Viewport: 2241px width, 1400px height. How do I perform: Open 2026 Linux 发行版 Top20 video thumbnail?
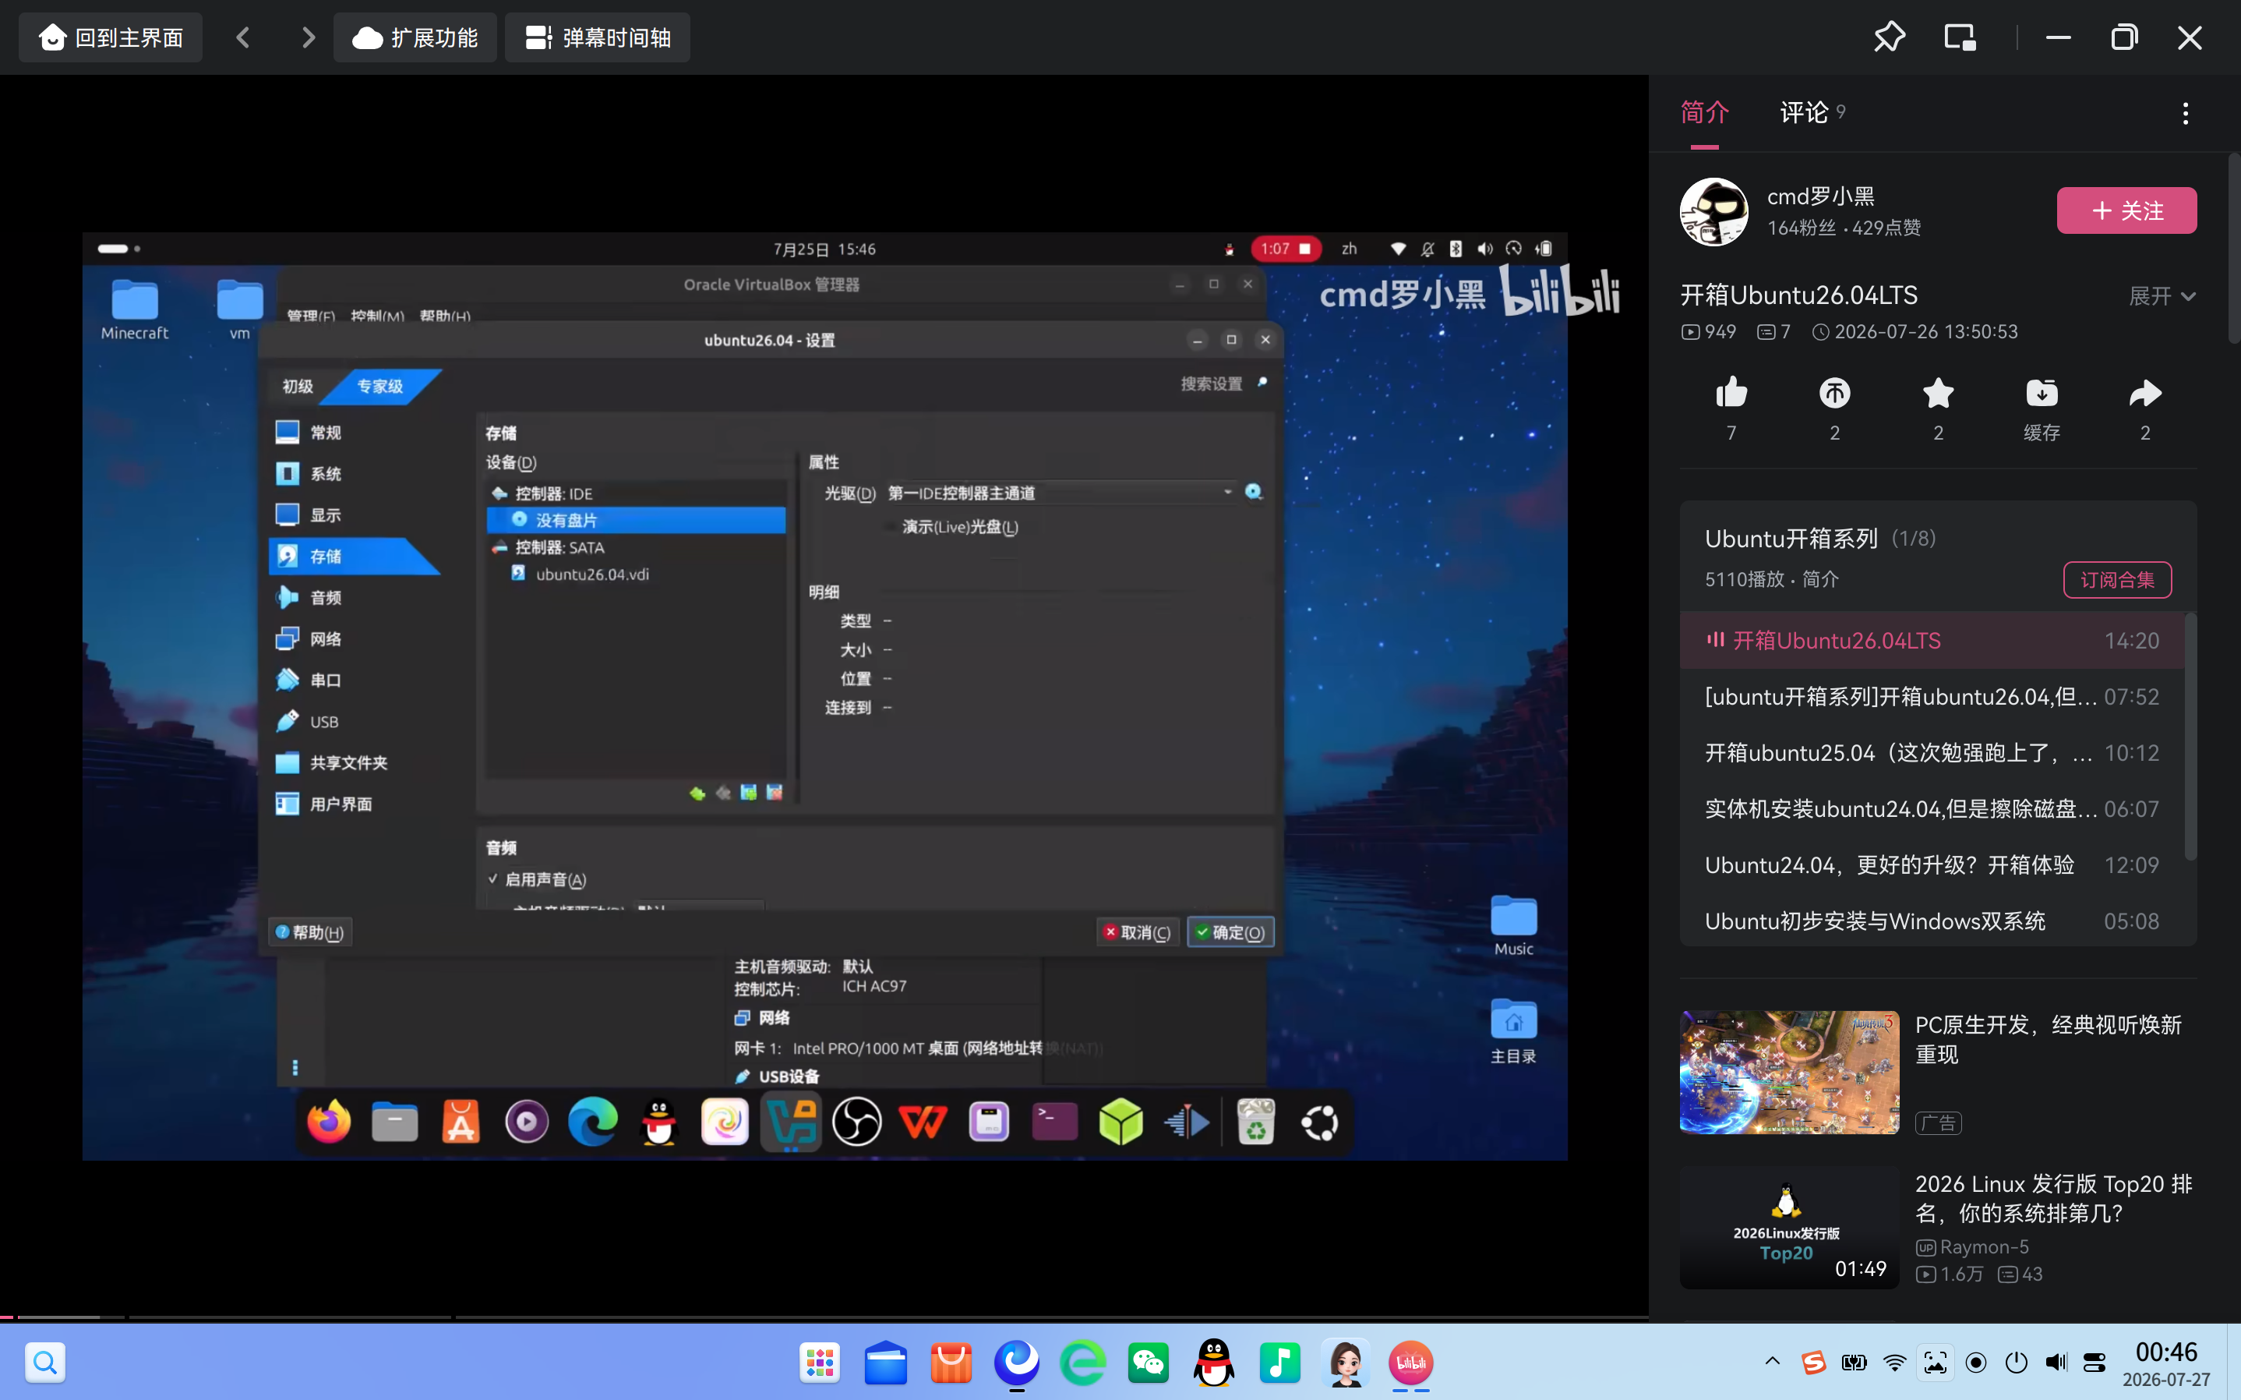point(1790,1227)
